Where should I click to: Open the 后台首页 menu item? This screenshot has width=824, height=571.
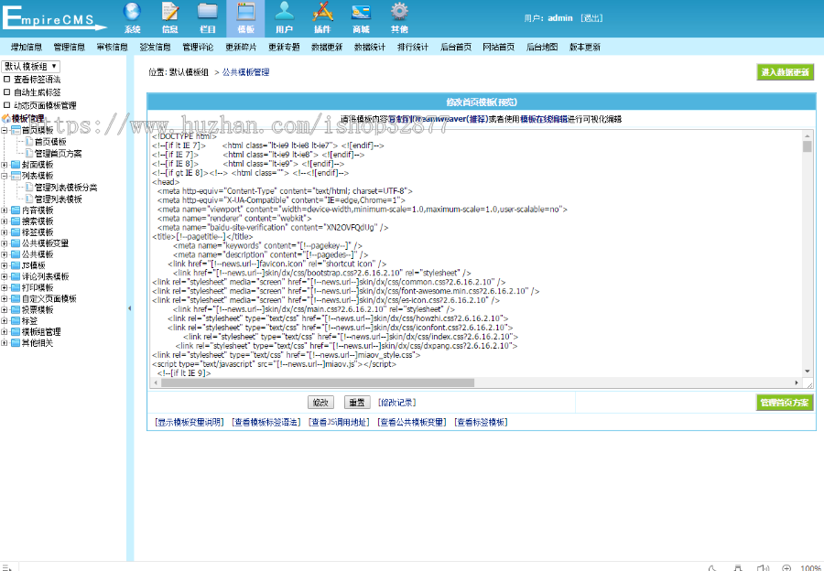tap(456, 47)
